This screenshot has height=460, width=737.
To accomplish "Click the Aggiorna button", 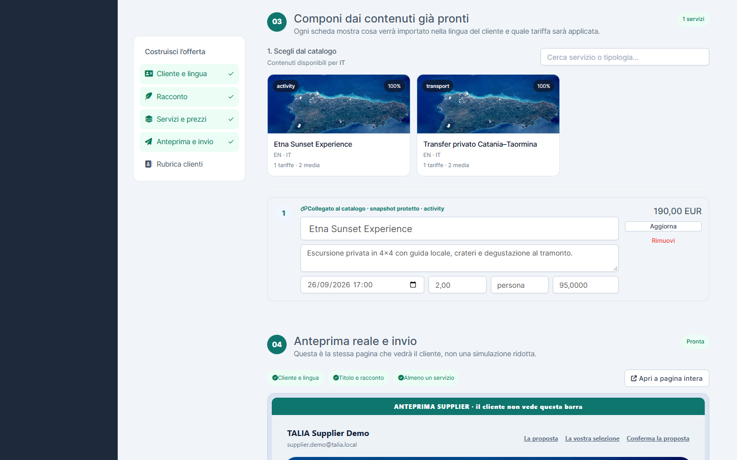I will click(x=663, y=226).
